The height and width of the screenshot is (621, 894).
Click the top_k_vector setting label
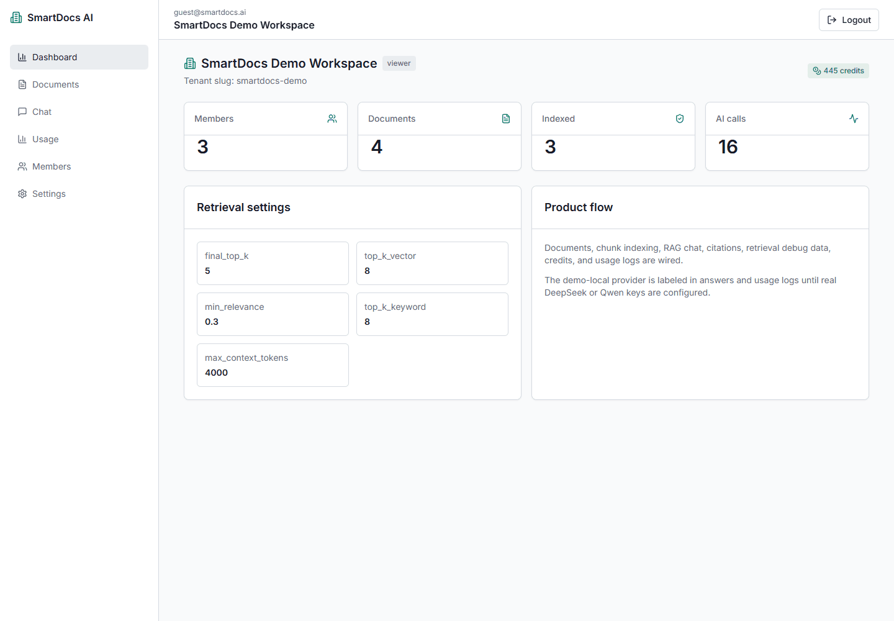[x=390, y=256]
